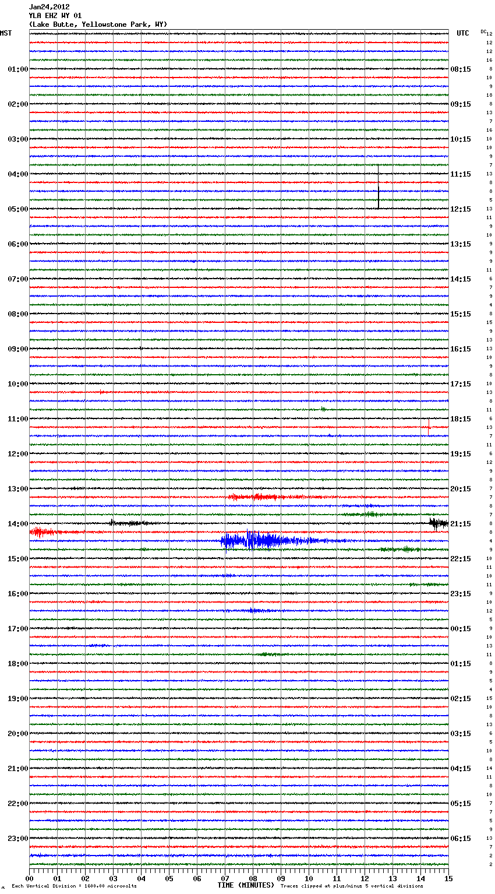Screen dimensions: 495x894
Task: Click the 21:15 UTC time label
Action: click(x=461, y=524)
